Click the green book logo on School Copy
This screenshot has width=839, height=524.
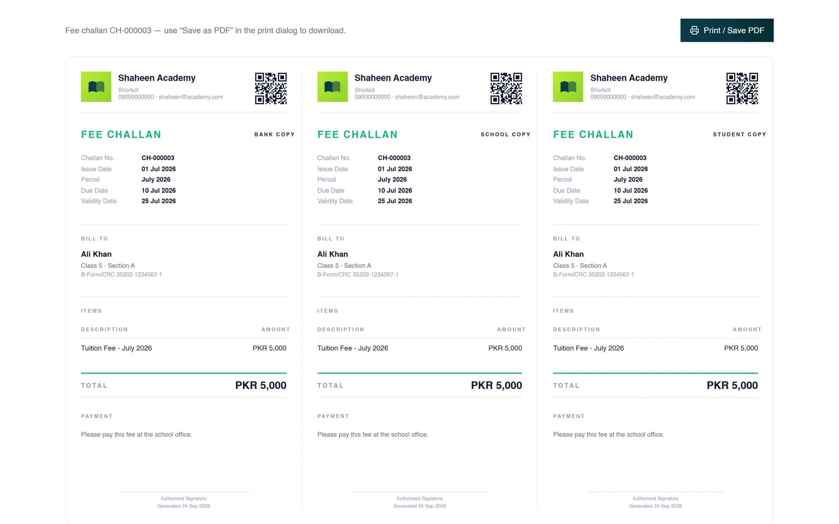click(332, 87)
